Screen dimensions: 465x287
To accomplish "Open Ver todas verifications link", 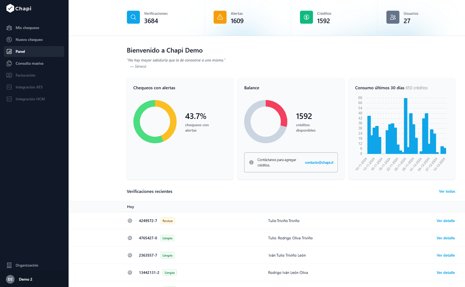I will (x=447, y=191).
